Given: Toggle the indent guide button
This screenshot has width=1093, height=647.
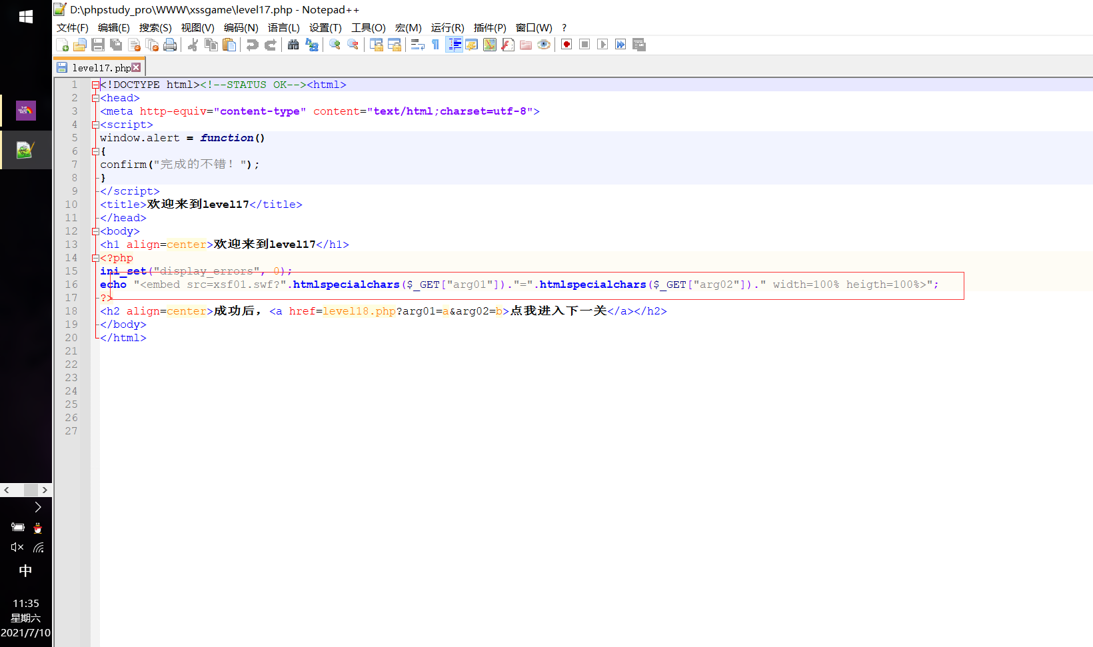Looking at the screenshot, I should pos(455,45).
